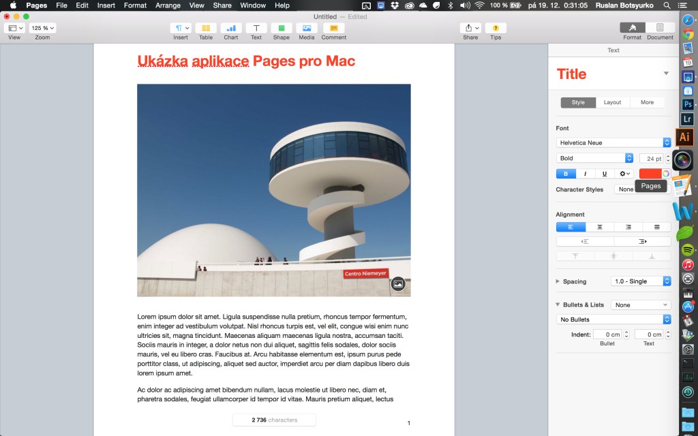Viewport: 698px width, 436px height.
Task: Toggle Bold text formatting button
Action: pos(566,174)
